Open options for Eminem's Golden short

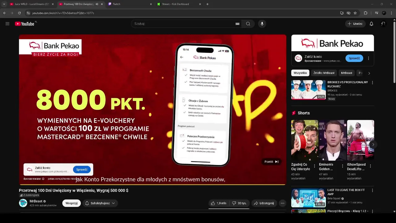point(342,166)
